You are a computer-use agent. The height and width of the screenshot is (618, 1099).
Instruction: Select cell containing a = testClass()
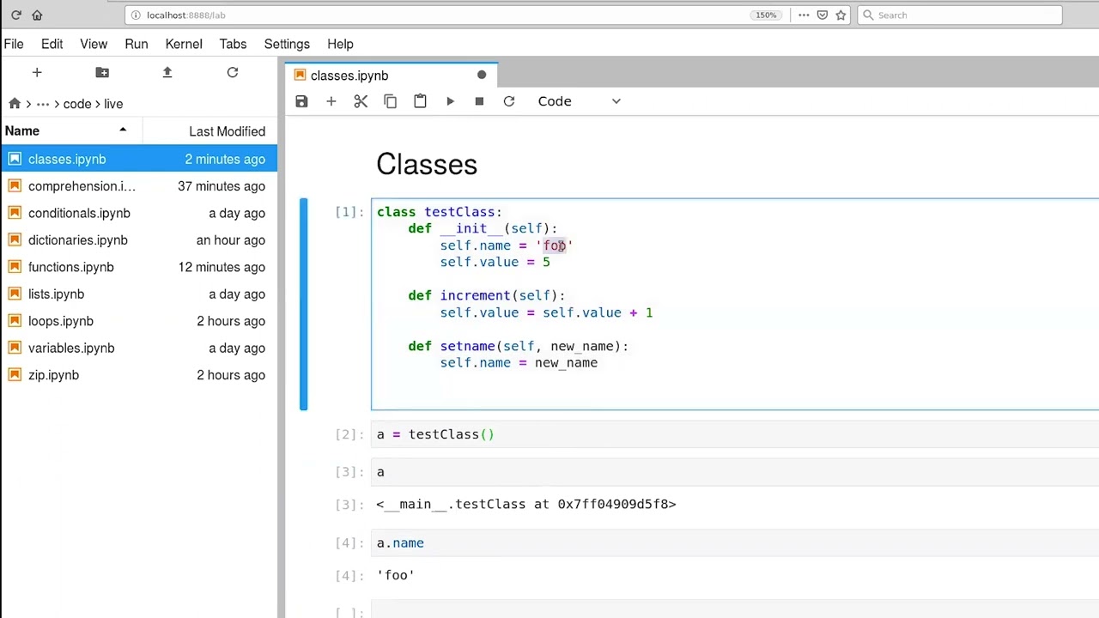(735, 434)
